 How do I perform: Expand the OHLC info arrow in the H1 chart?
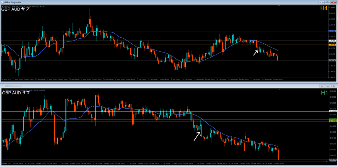(3, 90)
